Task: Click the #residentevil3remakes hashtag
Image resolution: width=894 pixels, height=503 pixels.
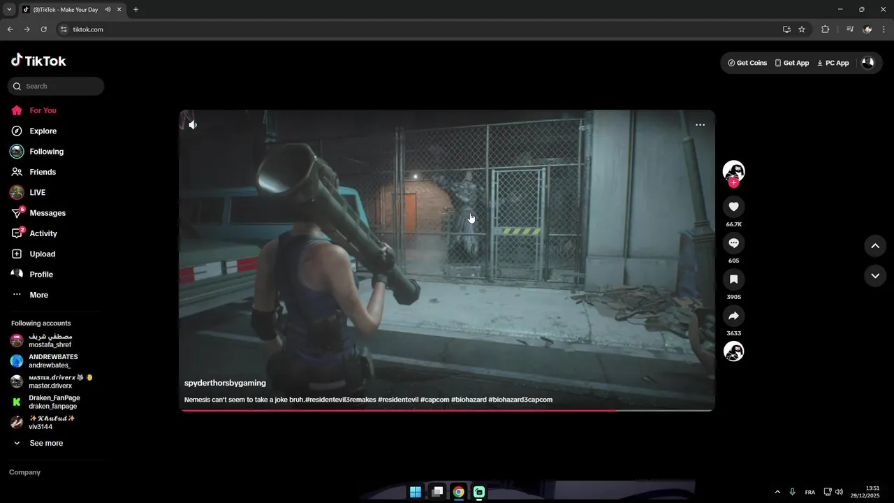Action: pos(340,400)
